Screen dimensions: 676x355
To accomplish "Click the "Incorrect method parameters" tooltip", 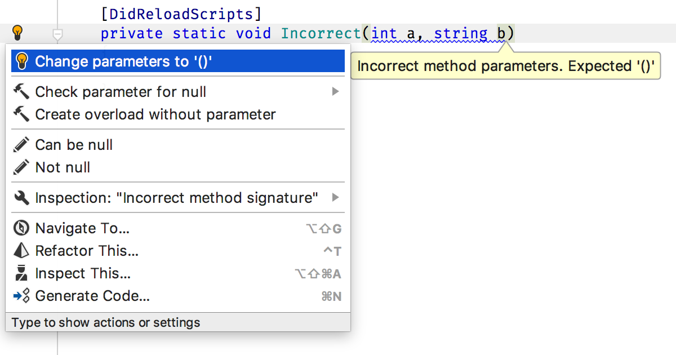I will tap(505, 66).
